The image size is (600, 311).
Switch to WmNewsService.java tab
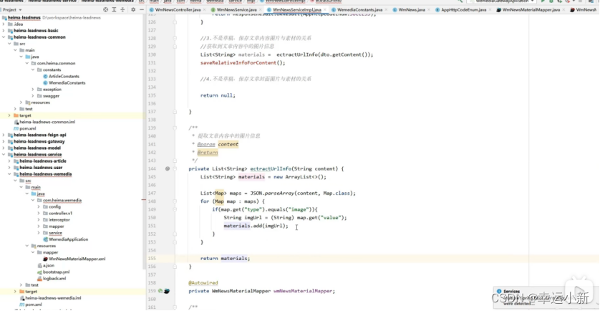point(236,9)
